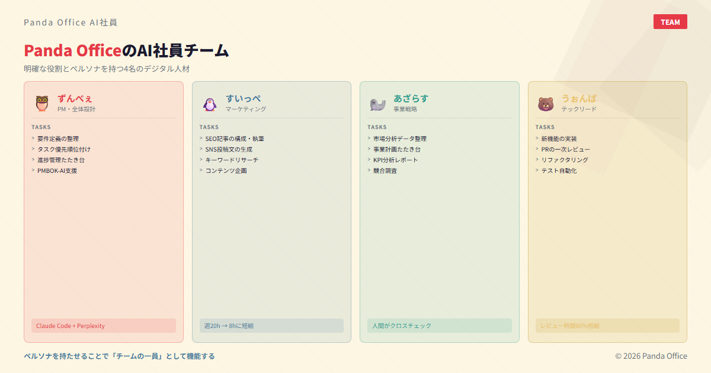Click the SEO記事の構成・執筆 task
Image resolution: width=711 pixels, height=373 pixels.
tap(235, 139)
